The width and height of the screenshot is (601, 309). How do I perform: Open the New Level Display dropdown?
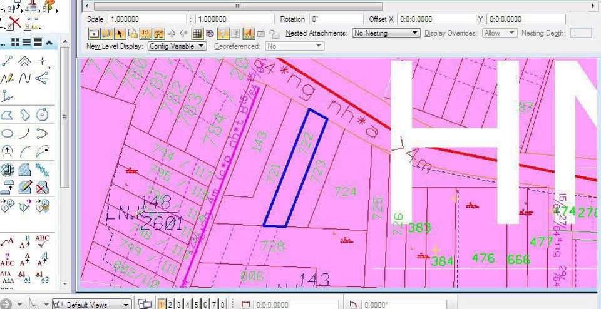click(x=177, y=46)
